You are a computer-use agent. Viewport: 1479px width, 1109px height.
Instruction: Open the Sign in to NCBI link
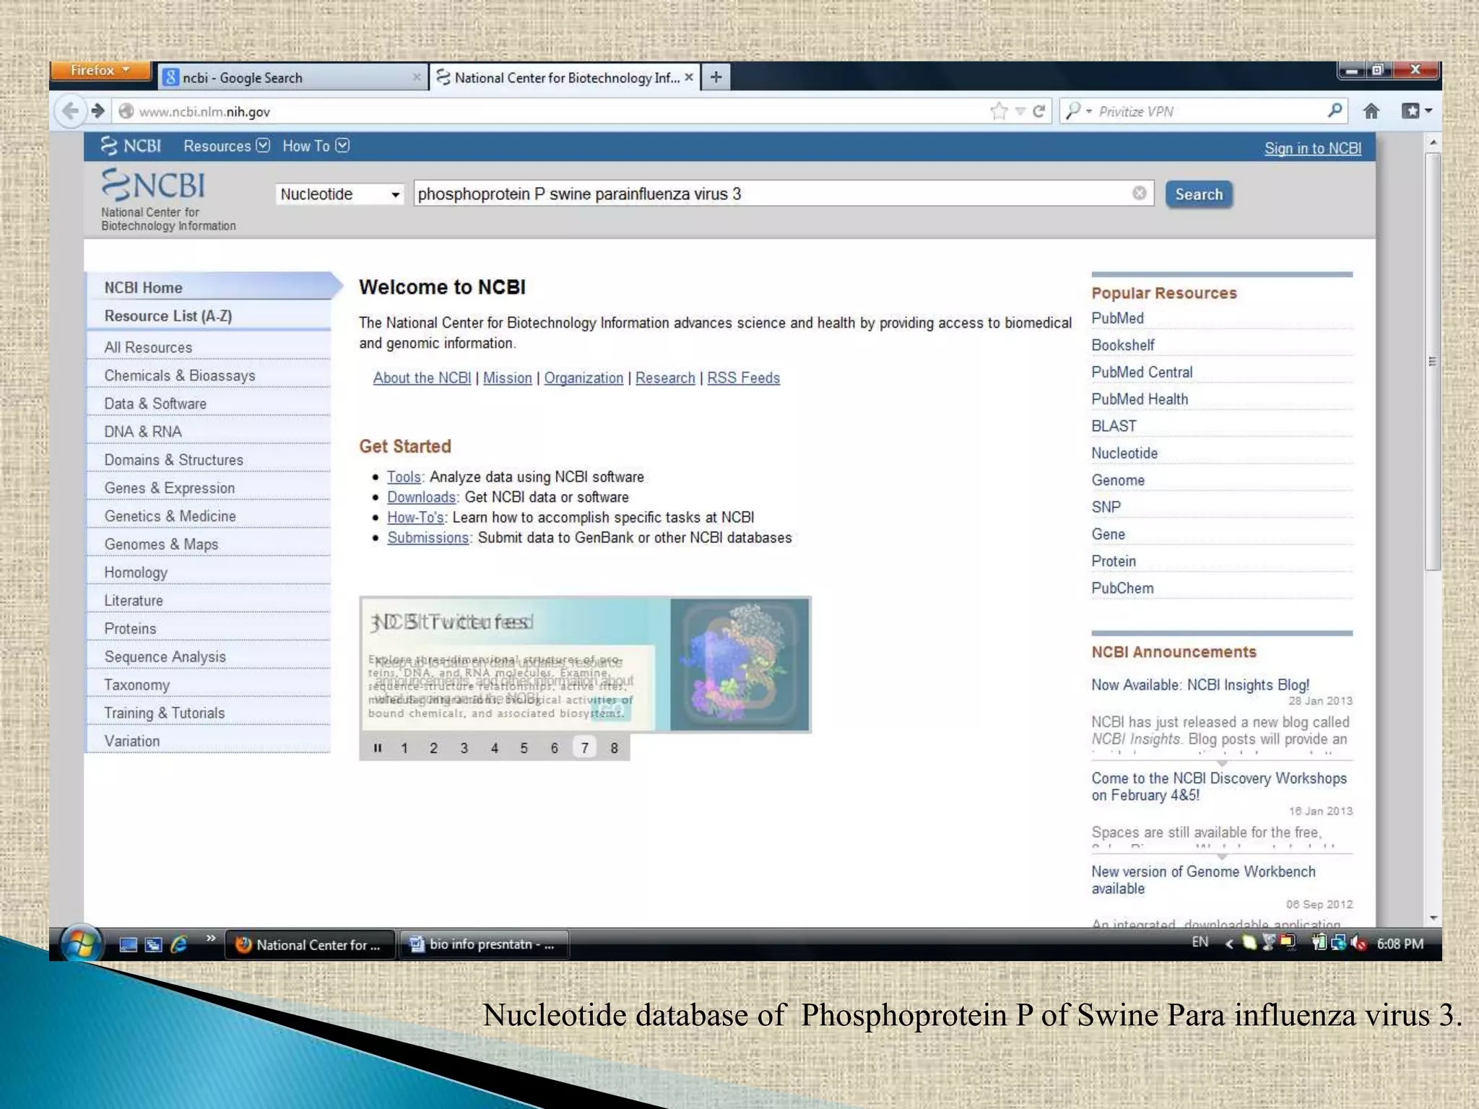1312,149
